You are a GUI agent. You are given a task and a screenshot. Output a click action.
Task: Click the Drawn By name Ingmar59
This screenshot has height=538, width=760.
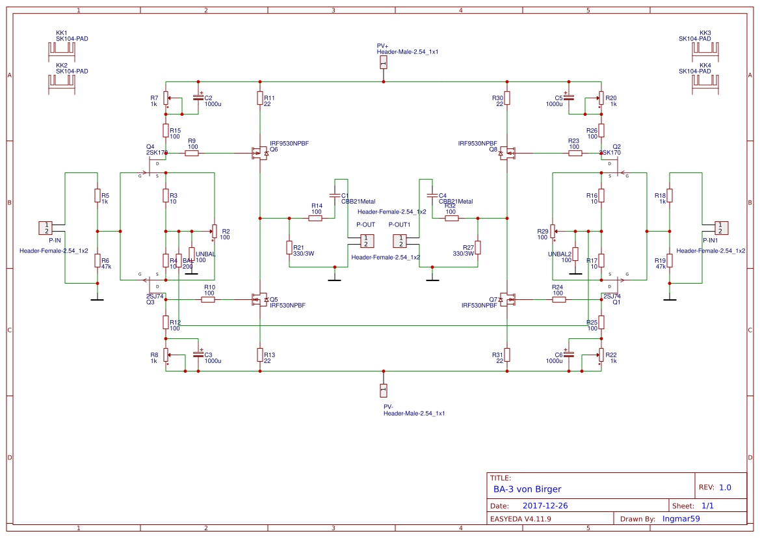coord(682,518)
